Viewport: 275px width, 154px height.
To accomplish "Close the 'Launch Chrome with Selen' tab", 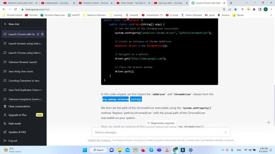I will point(224,3).
